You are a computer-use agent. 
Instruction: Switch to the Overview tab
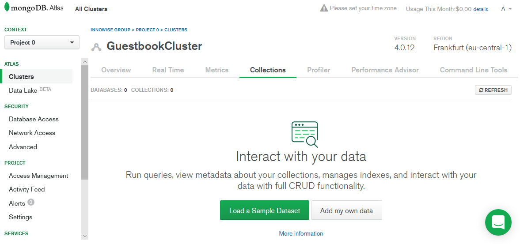click(x=116, y=70)
